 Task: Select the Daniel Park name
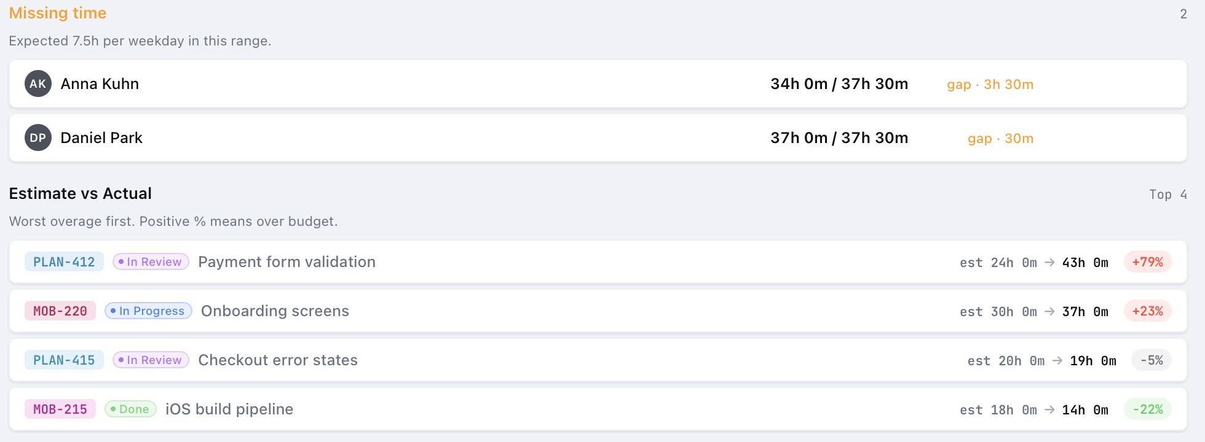click(101, 138)
